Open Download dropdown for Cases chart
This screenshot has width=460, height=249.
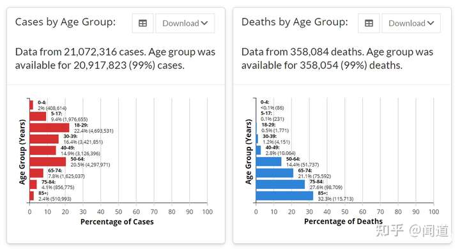coord(185,23)
